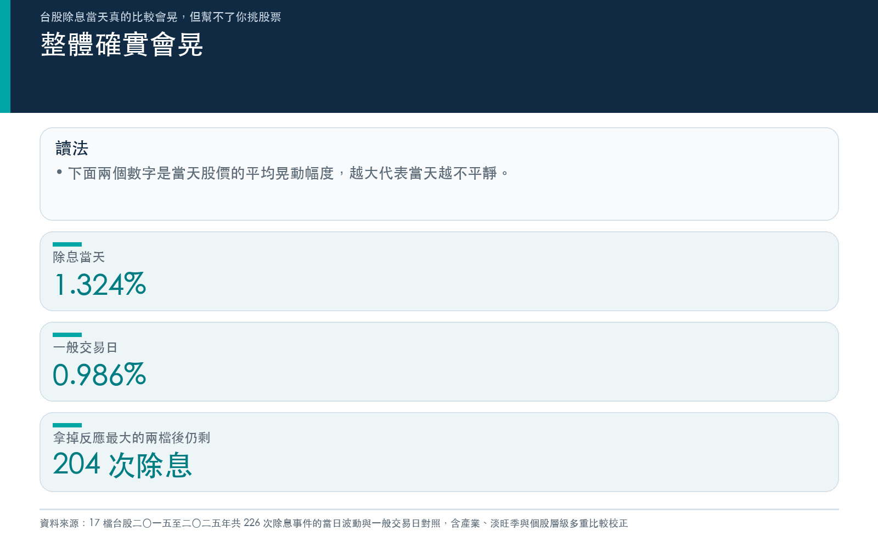The height and width of the screenshot is (548, 878).
Task: Select the value 0.986%
Action: [x=100, y=375]
